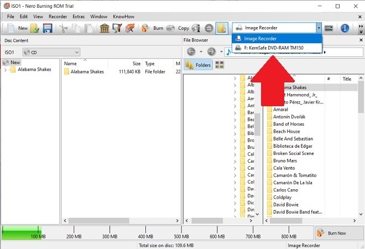Open the Recorder menu
Viewport: 365px width, 249px height.
click(x=58, y=17)
